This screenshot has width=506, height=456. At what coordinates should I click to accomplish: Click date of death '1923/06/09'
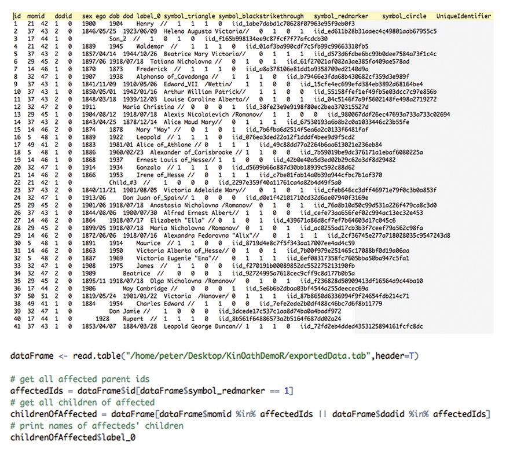pos(140,31)
